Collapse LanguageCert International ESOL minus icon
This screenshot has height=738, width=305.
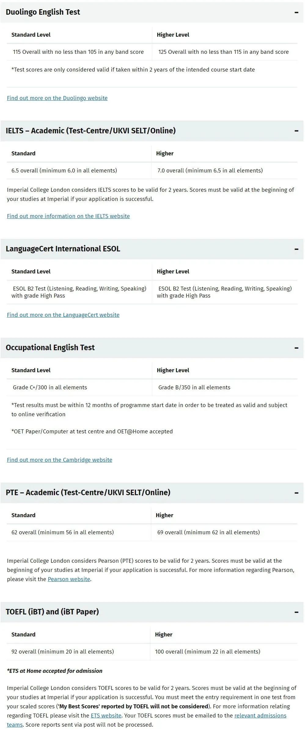(296, 249)
